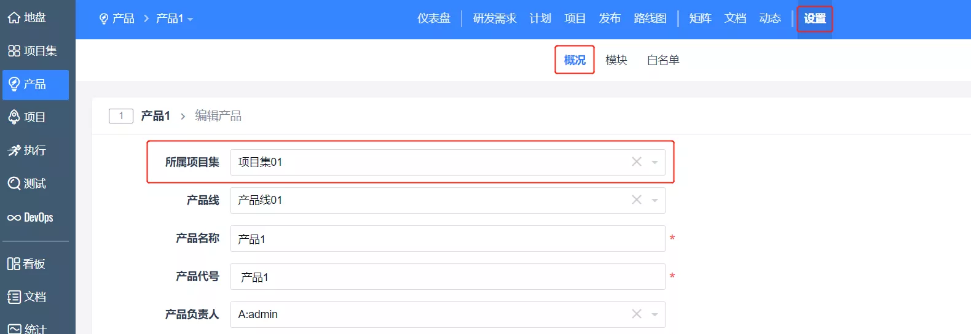Open DevOps via the infinity icon

click(x=14, y=217)
